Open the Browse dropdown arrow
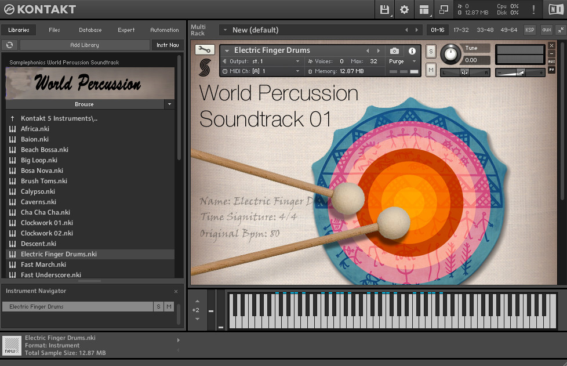This screenshot has height=366, width=567. (x=169, y=104)
